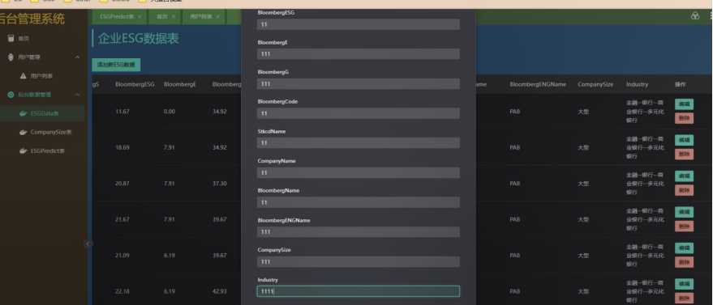Focus the BloombergG input field
The height and width of the screenshot is (305, 713).
pos(359,84)
